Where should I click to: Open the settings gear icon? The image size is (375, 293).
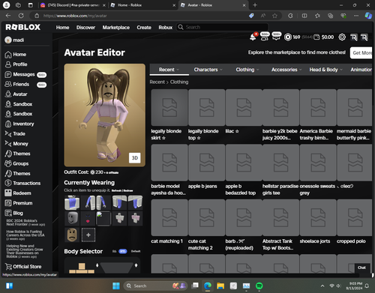pyautogui.click(x=342, y=37)
